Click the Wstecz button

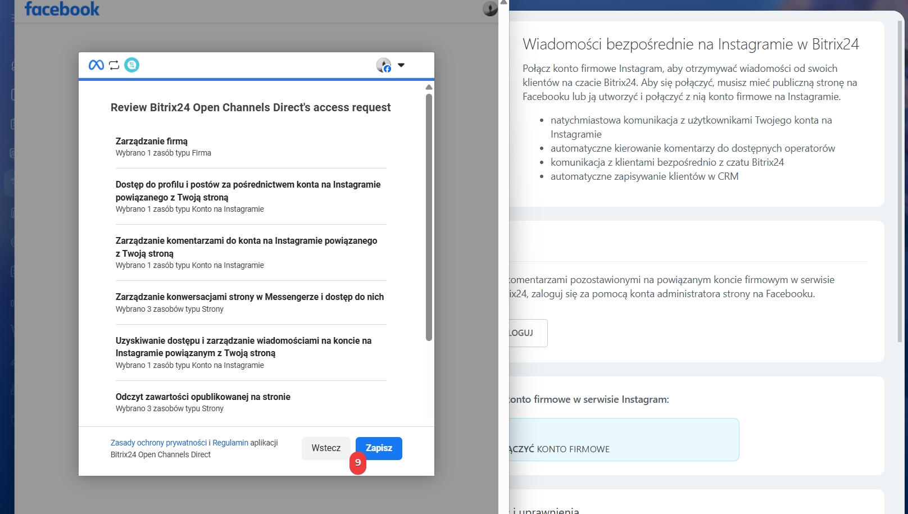tap(326, 448)
